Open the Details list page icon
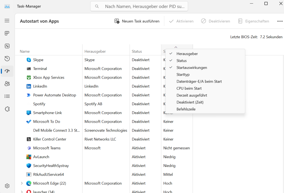284x193 pixels. coord(7,96)
